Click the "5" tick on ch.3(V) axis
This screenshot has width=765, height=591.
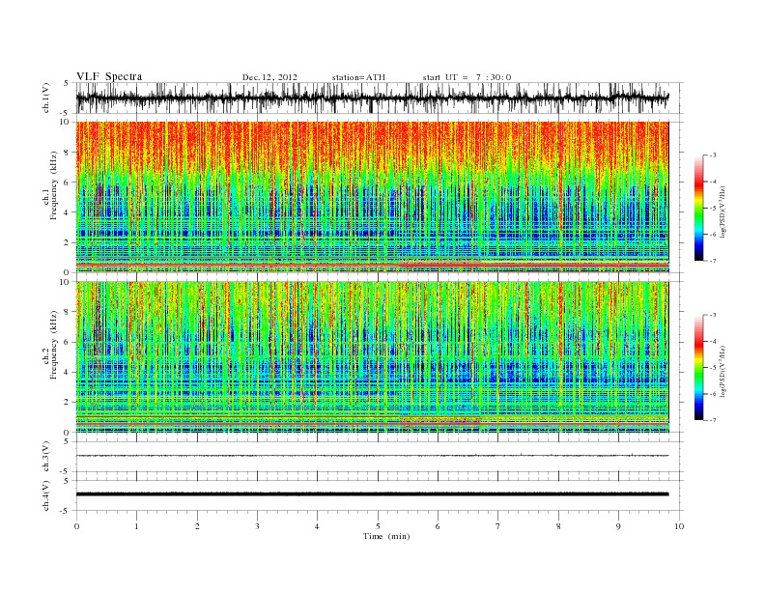pos(68,441)
